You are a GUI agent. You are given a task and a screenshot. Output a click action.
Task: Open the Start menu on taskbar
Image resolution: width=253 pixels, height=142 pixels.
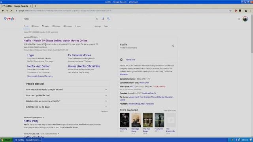pyautogui.click(x=6, y=140)
